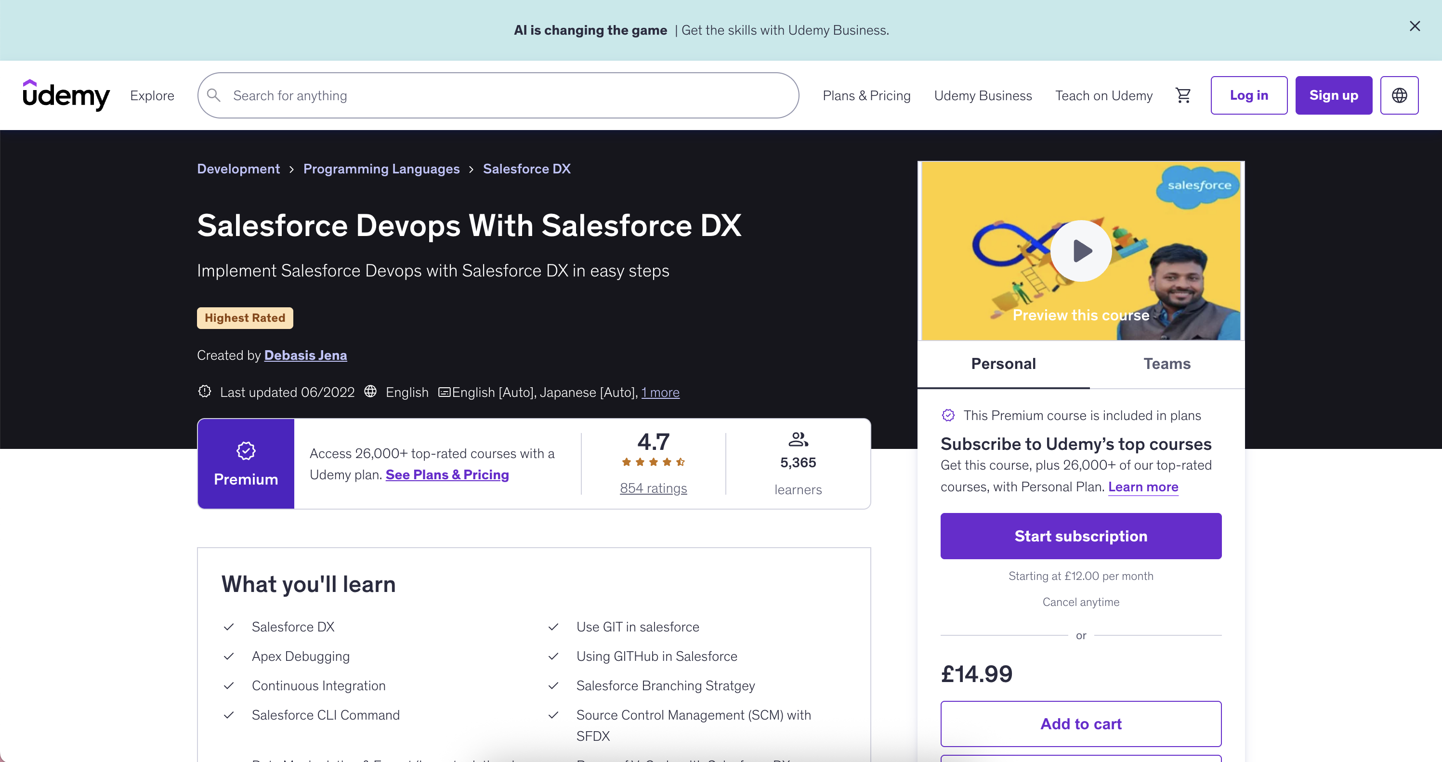Add the course to cart
Image resolution: width=1442 pixels, height=762 pixels.
point(1080,723)
